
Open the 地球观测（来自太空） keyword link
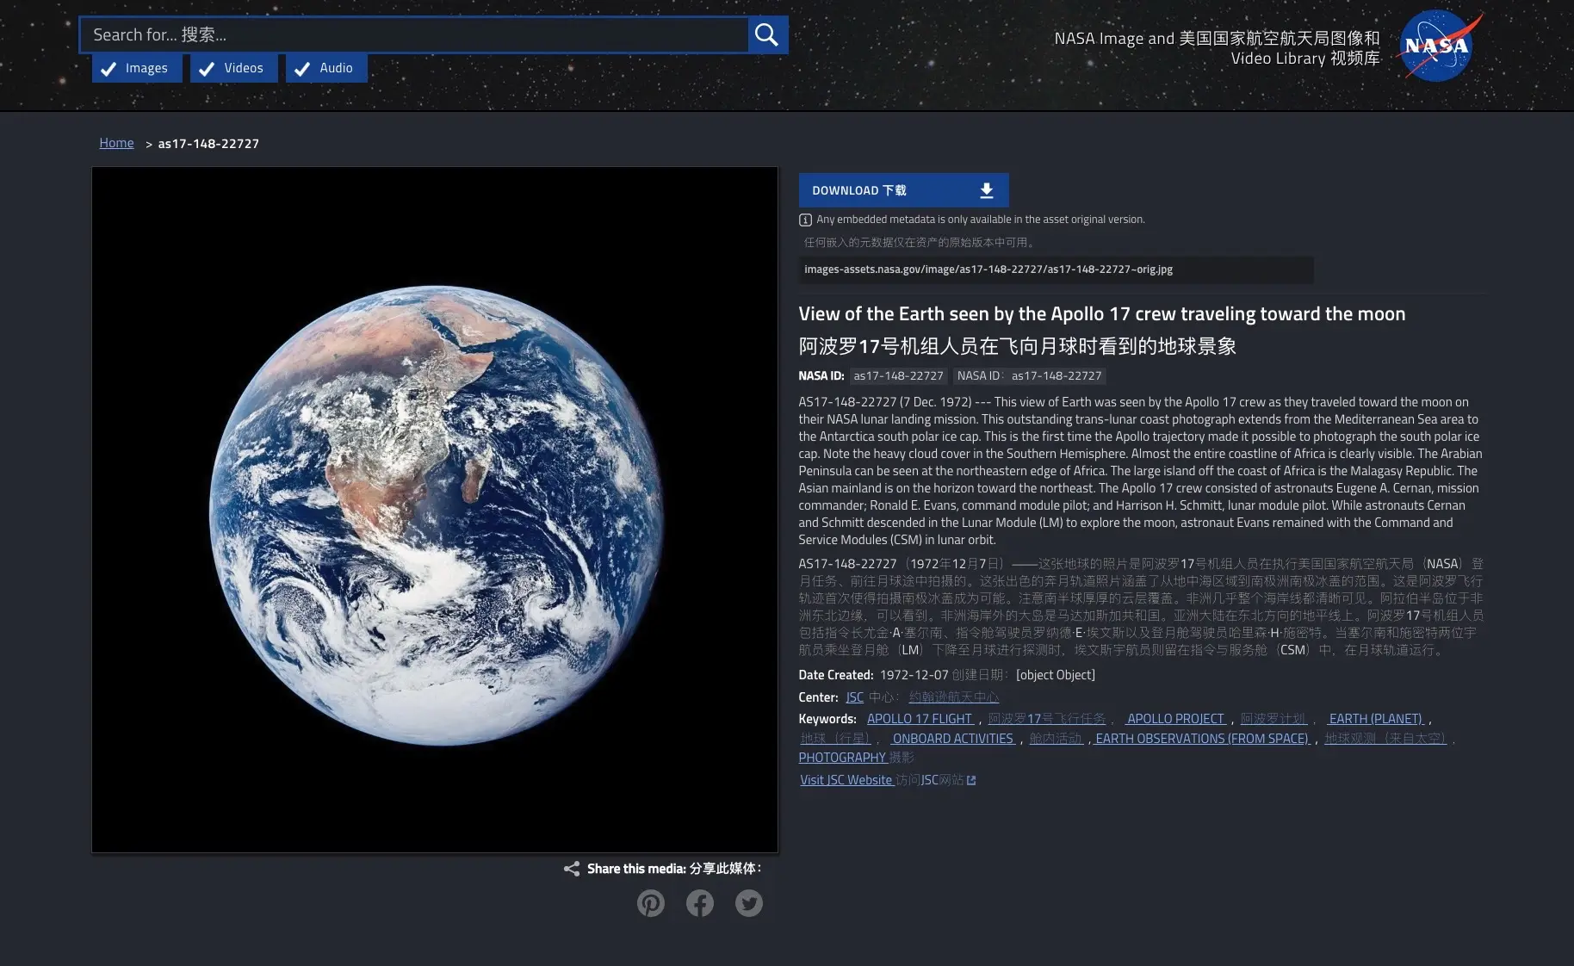point(1385,739)
